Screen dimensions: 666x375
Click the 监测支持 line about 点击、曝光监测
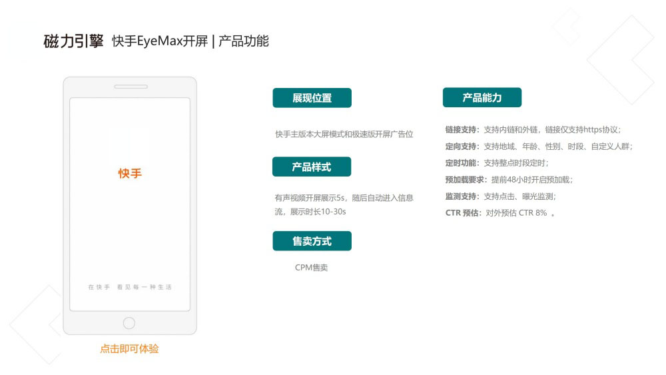(x=500, y=196)
